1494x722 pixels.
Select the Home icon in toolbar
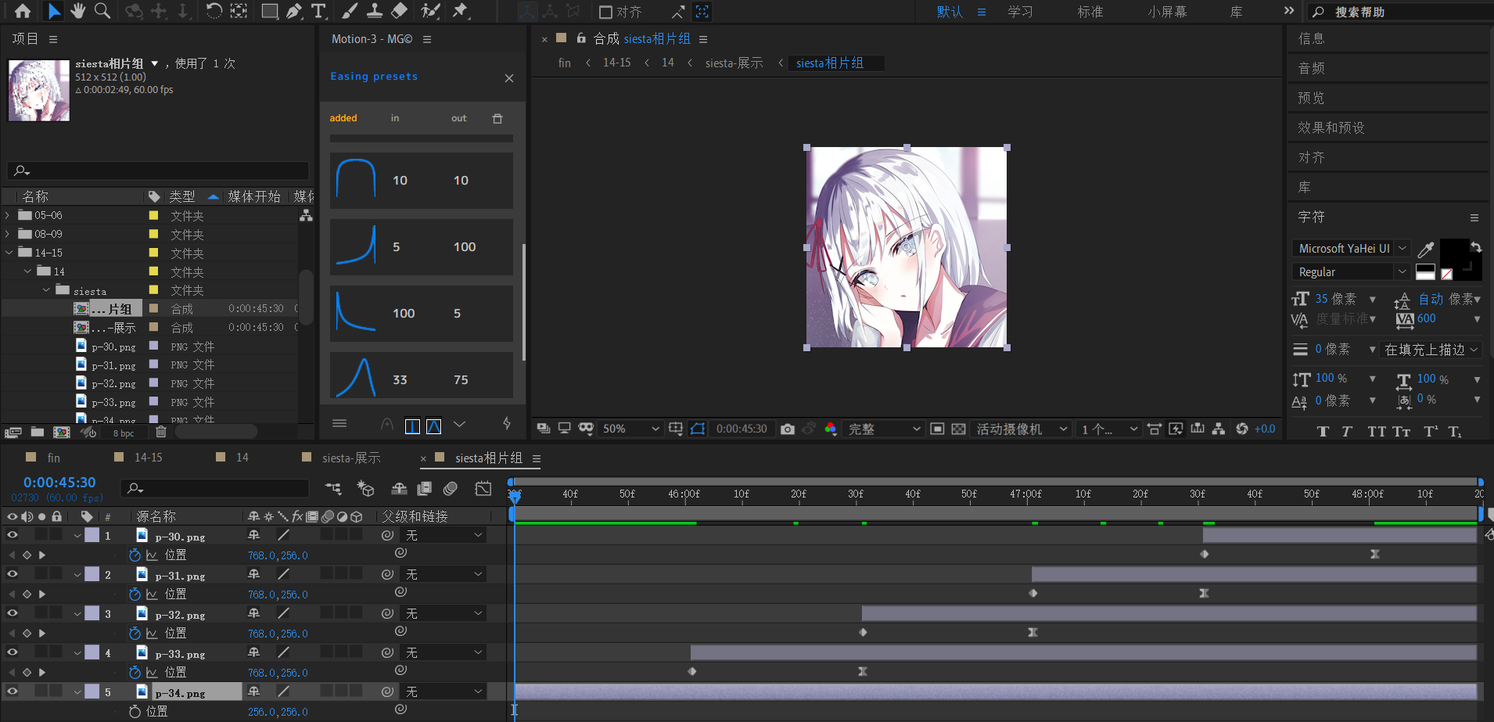coord(23,11)
